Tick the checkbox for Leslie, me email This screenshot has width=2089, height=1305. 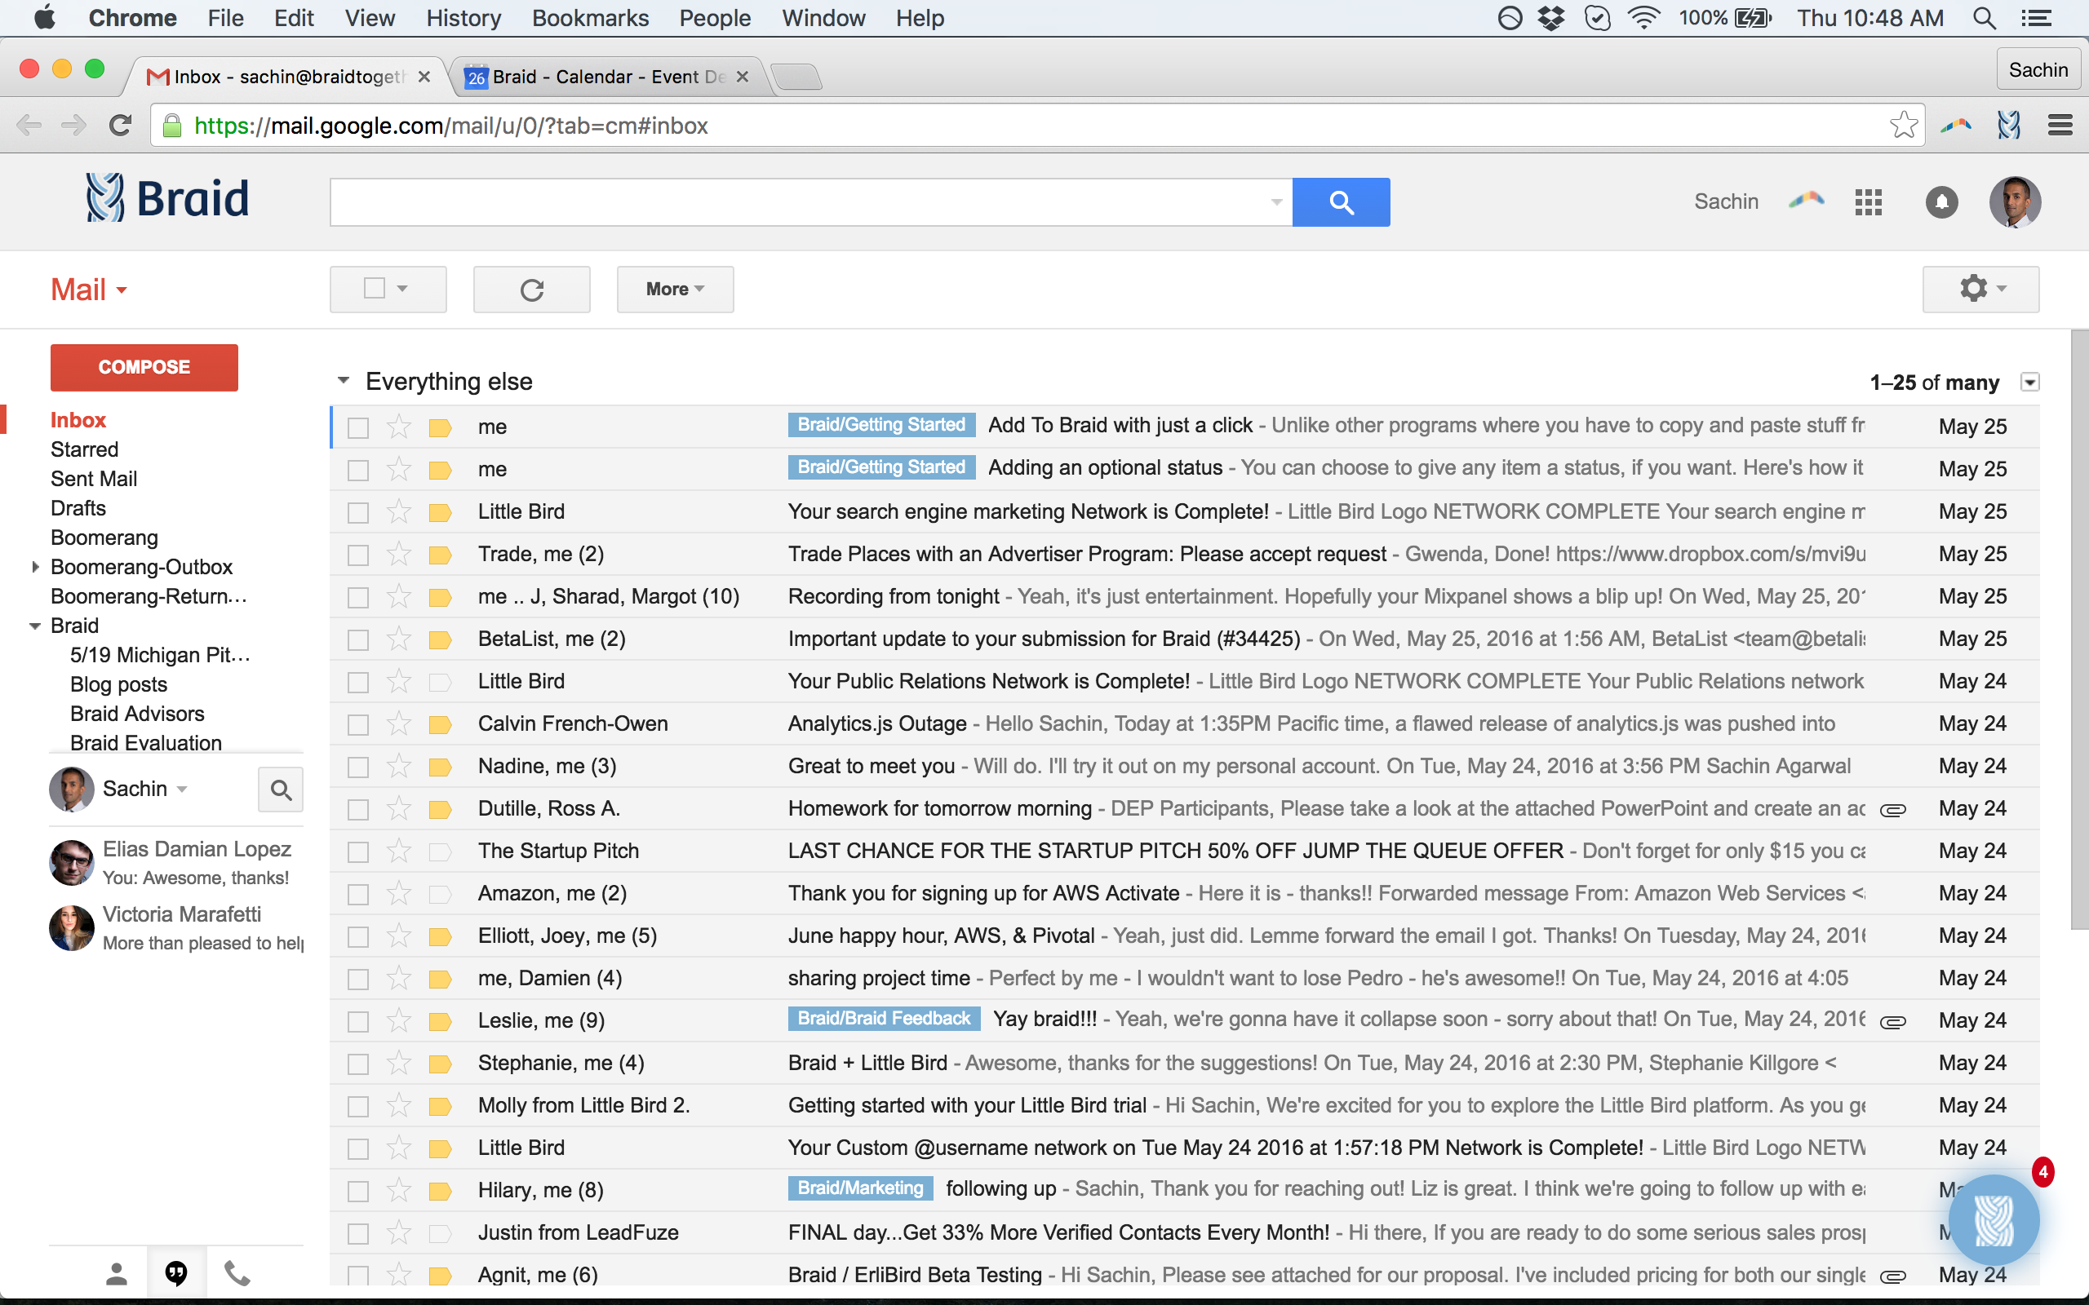coord(358,1021)
